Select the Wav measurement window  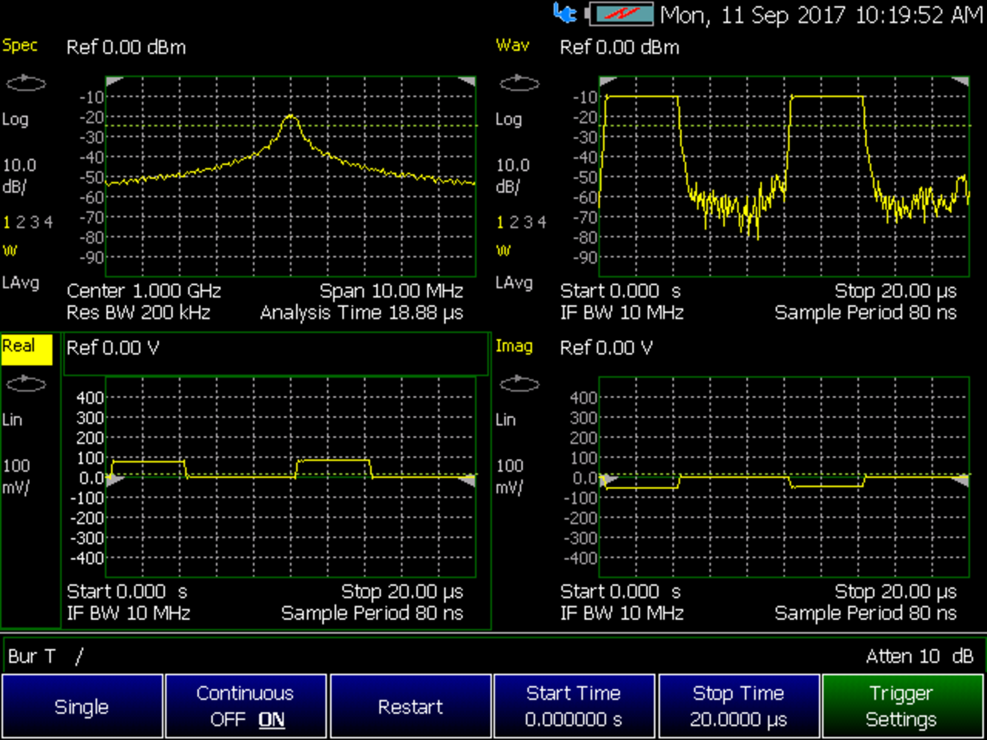(x=512, y=46)
